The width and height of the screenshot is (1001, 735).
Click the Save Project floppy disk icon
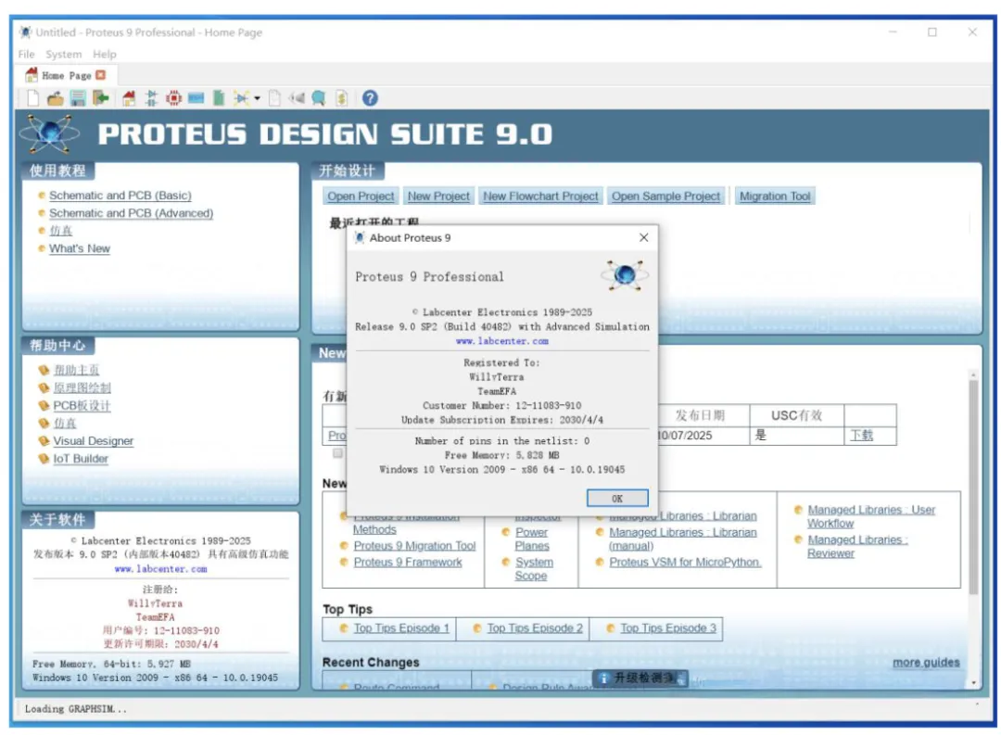(x=78, y=97)
